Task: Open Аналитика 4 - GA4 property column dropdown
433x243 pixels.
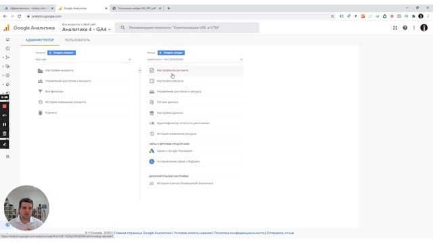Action: (x=195, y=59)
